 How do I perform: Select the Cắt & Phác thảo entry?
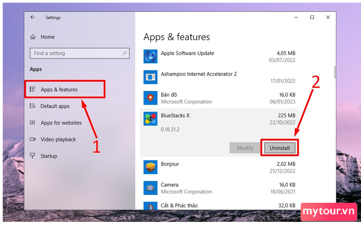[x=179, y=205]
